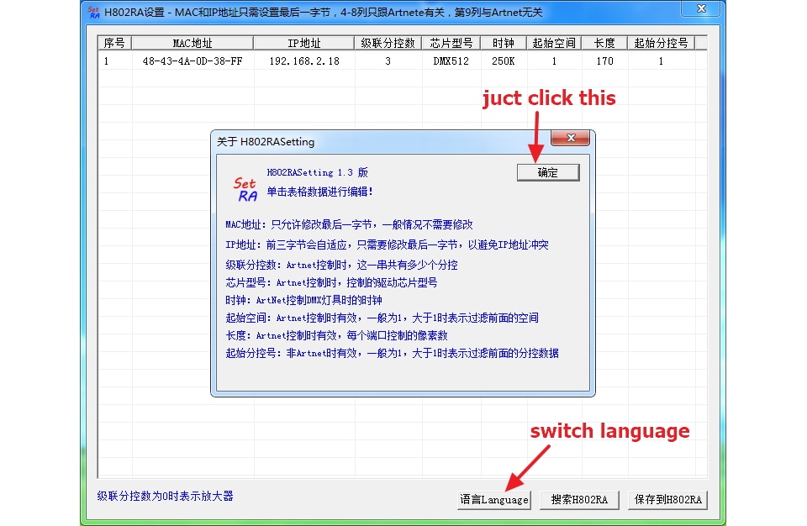Click the SetRA logo icon in about dialog
This screenshot has width=807, height=526.
245,189
